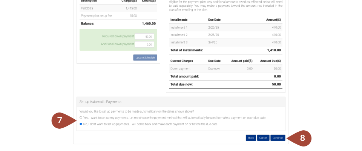Image resolution: width=362 pixels, height=151 pixels.
Task: Click the Required down payment field
Action: 144,37
